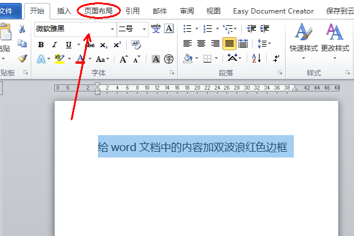Click the Copy icon

click(22, 44)
